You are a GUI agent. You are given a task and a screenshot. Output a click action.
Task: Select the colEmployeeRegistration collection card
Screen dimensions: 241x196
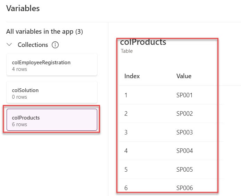(x=52, y=65)
